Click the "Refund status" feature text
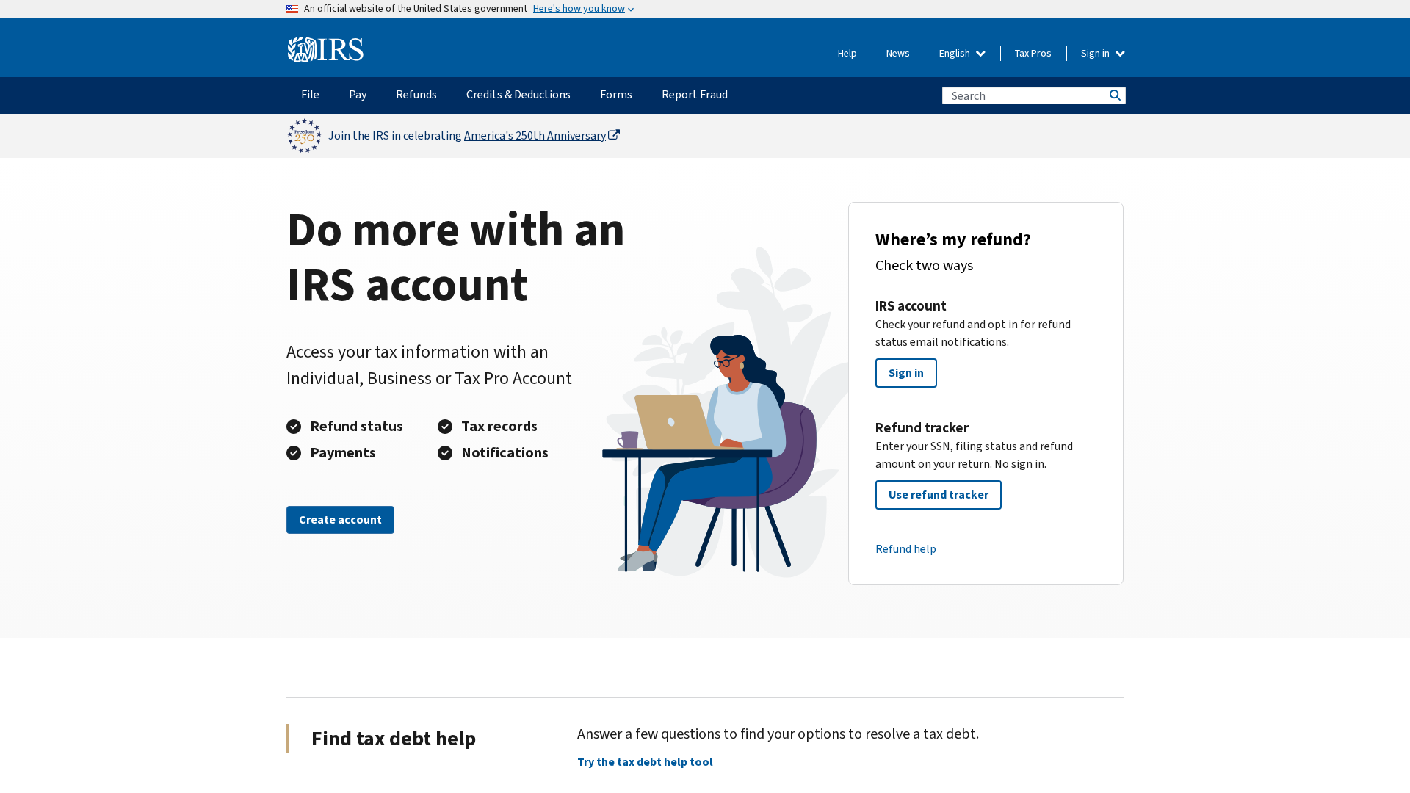This screenshot has height=793, width=1410. (x=356, y=427)
